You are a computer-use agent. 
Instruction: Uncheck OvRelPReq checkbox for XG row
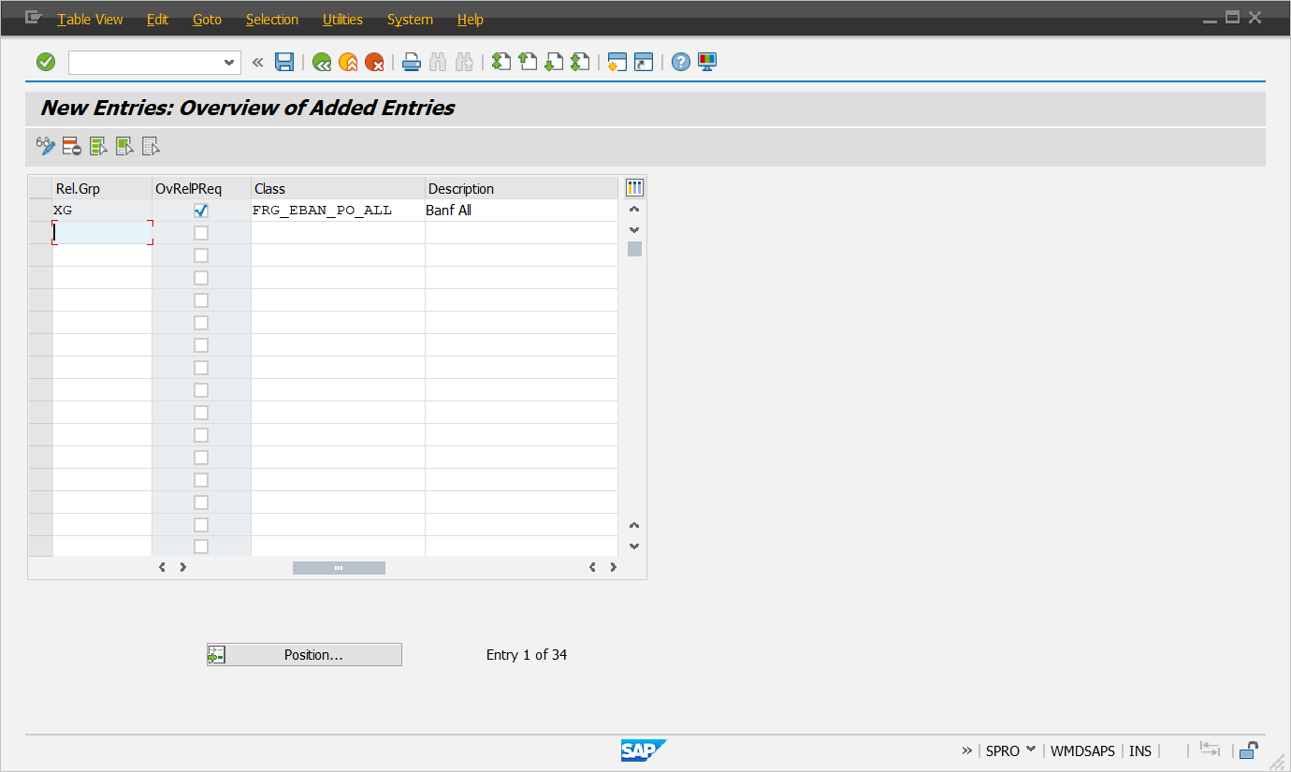201,211
